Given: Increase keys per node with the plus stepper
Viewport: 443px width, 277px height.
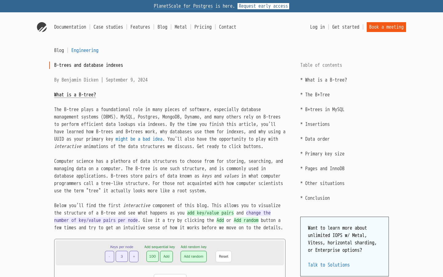Looking at the screenshot, I should coord(134,256).
